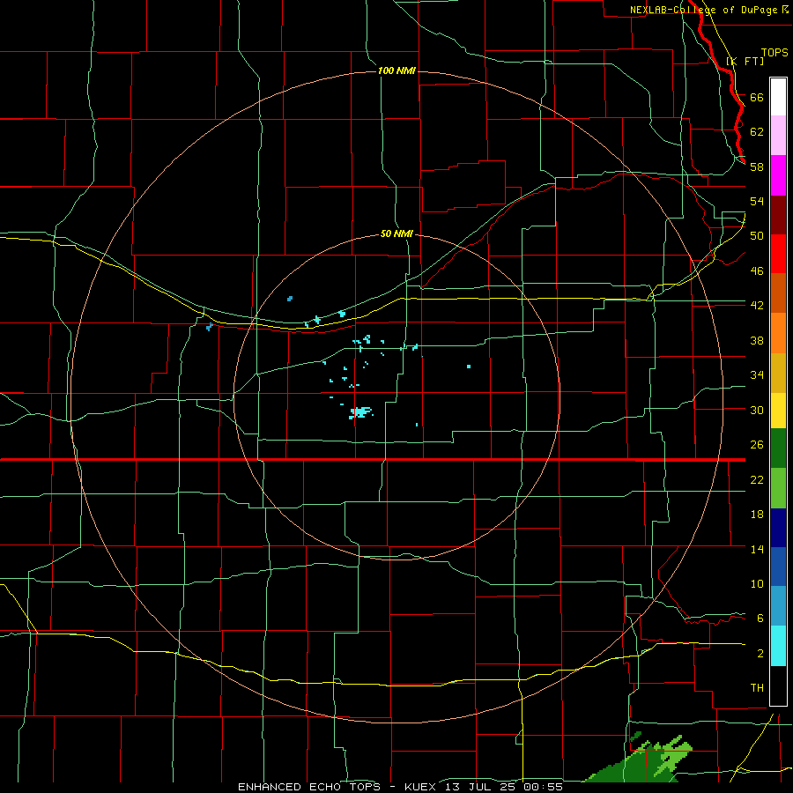793x793 pixels.
Task: Click the '50' scale value label
Action: [757, 235]
